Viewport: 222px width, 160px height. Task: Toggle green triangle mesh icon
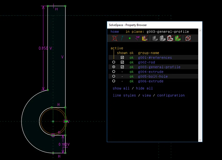(178, 38)
